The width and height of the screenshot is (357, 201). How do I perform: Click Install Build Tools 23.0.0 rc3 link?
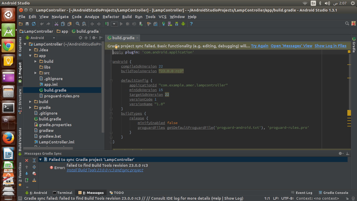point(105,170)
